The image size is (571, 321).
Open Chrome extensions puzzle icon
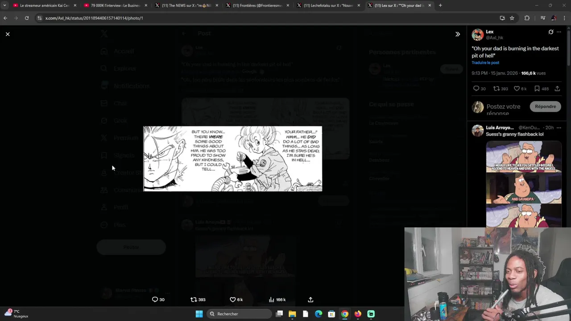point(527,18)
